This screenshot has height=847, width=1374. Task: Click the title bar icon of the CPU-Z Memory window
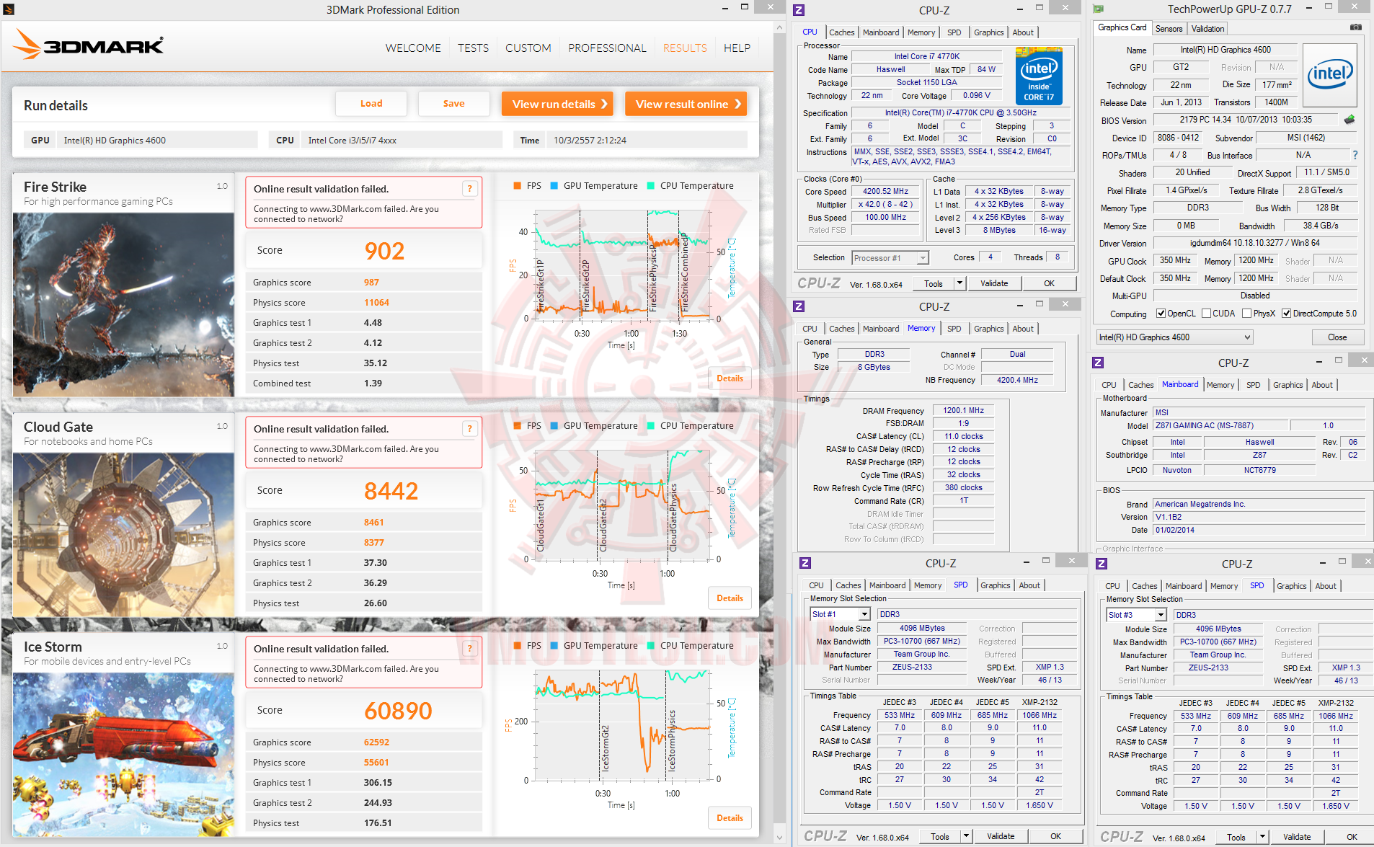799,306
